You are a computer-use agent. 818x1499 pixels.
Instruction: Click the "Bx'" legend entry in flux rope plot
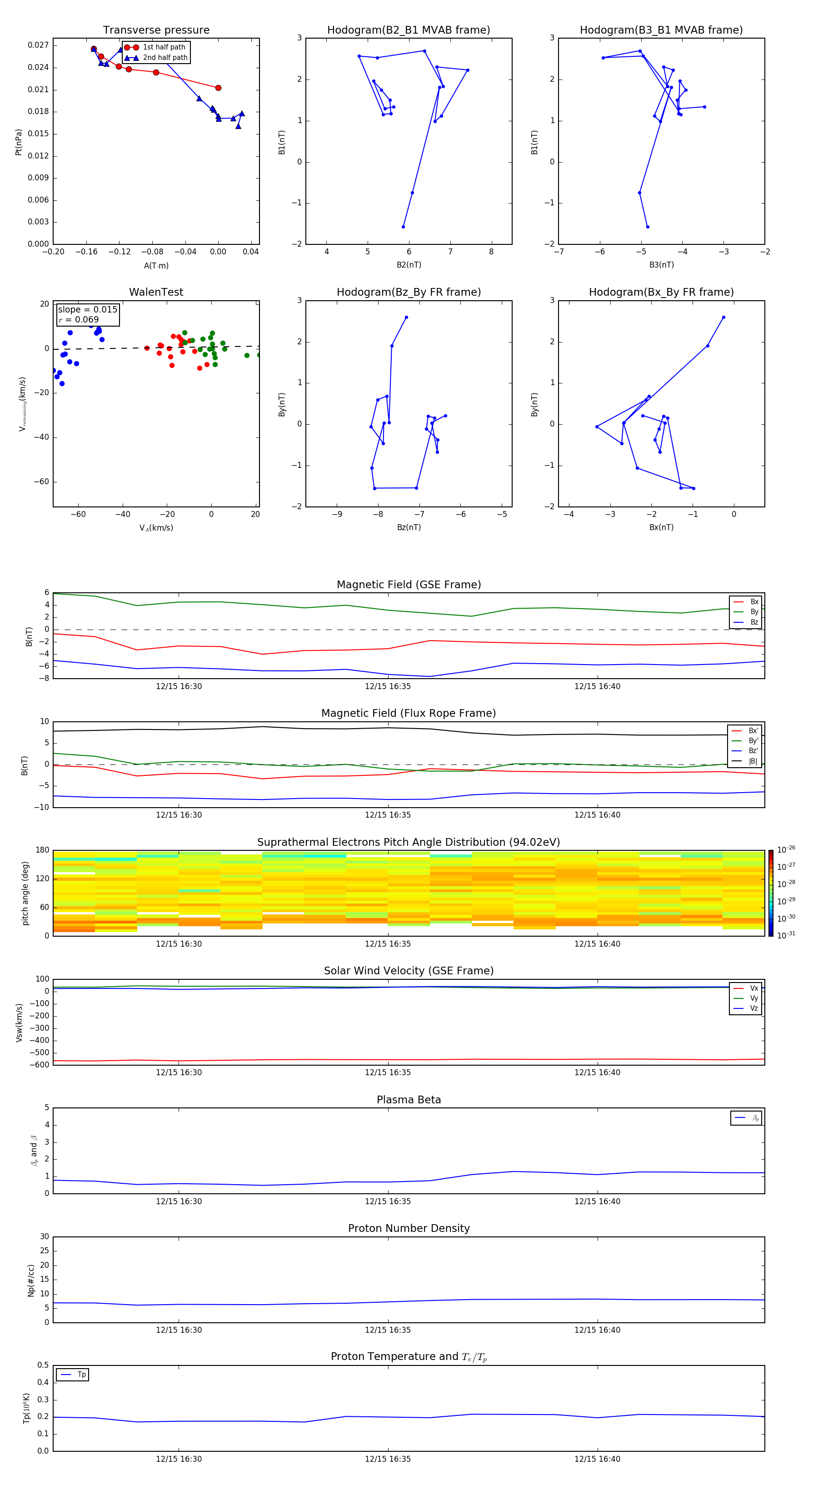point(745,731)
